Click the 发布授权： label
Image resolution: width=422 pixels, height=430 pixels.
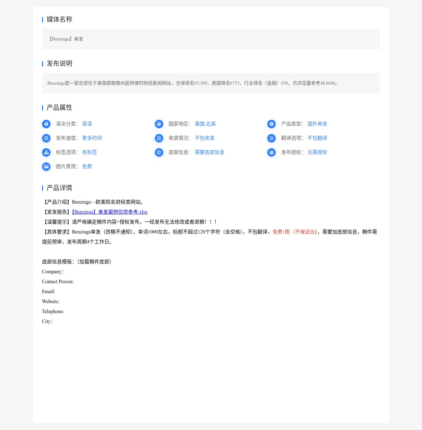click(x=292, y=152)
